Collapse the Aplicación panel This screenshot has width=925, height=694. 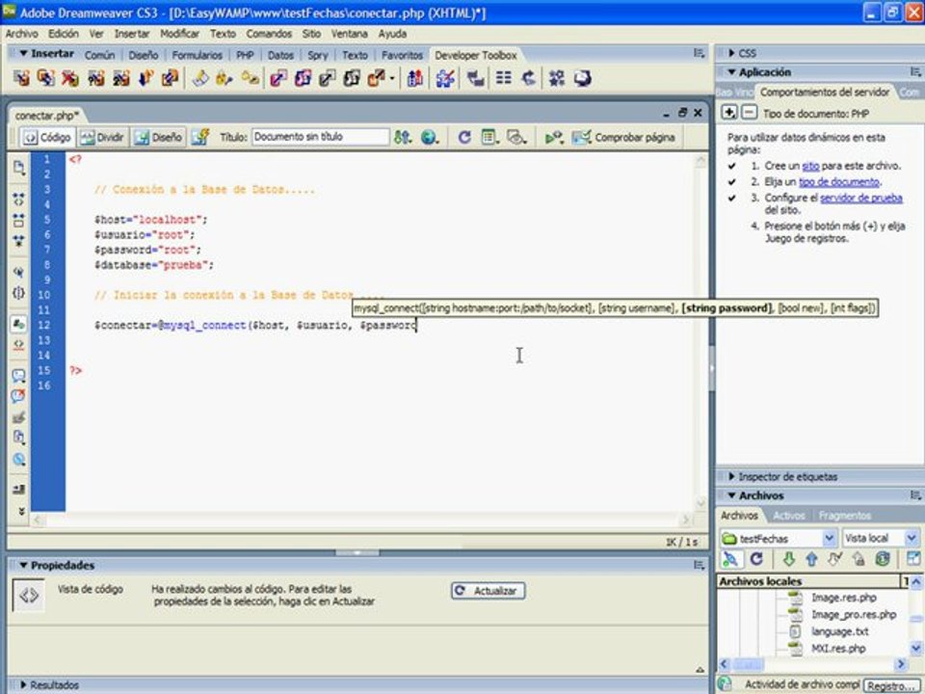(731, 72)
